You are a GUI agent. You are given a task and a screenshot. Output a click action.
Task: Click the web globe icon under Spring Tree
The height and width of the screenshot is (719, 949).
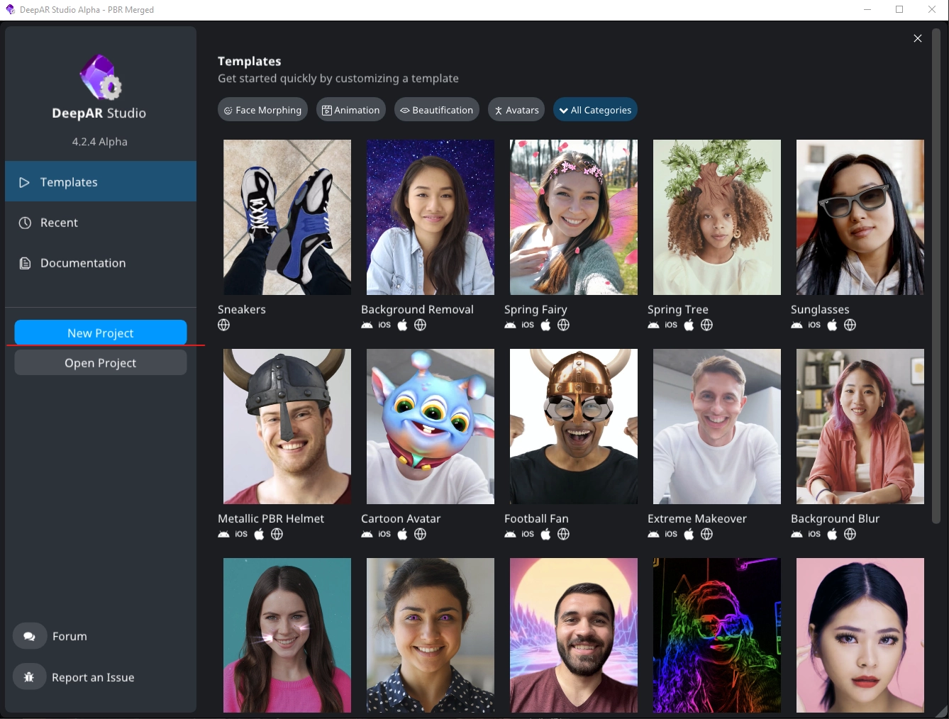(x=706, y=325)
